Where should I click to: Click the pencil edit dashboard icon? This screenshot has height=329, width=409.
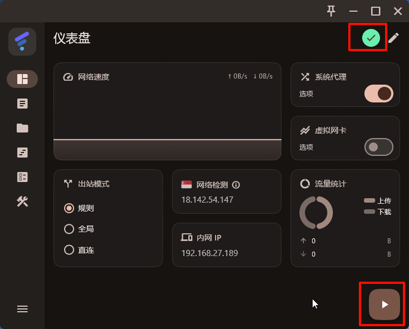pyautogui.click(x=393, y=38)
